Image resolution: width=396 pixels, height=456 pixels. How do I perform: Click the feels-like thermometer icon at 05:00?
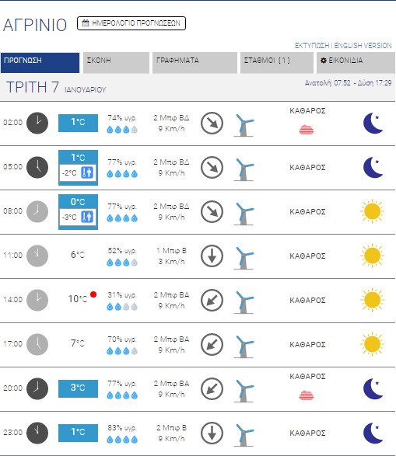[87, 172]
